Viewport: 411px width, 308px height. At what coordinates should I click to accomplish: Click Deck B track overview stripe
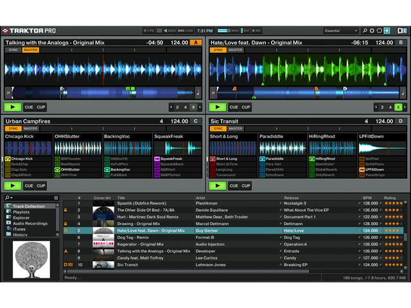[x=308, y=92]
